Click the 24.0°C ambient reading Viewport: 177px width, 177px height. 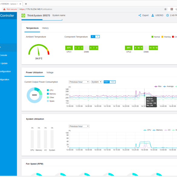[x=39, y=58]
